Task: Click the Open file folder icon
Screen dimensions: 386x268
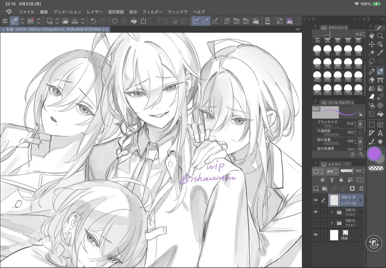Action: [65, 21]
